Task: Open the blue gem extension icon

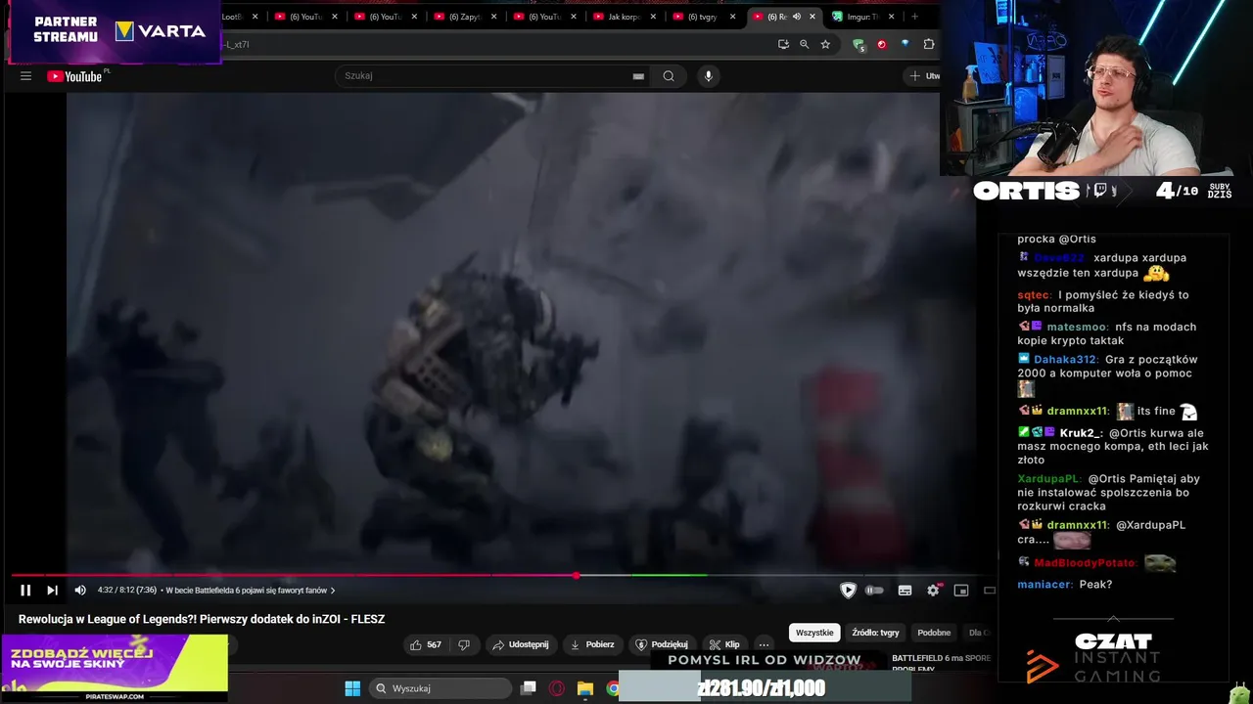Action: point(905,44)
